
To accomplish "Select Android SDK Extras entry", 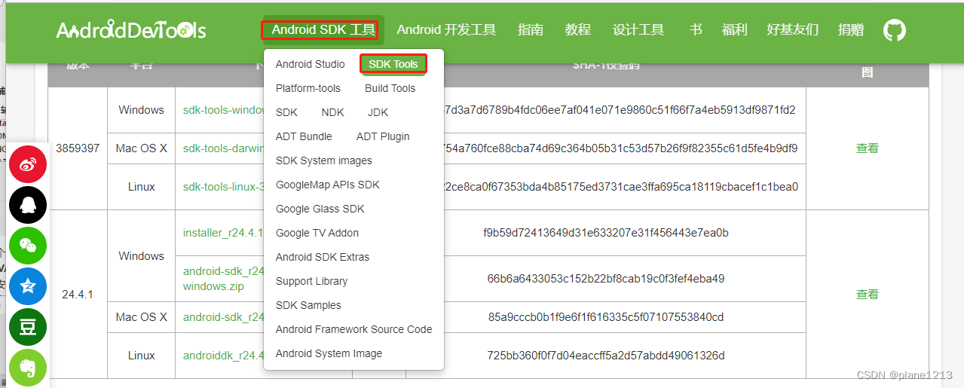I will [323, 257].
